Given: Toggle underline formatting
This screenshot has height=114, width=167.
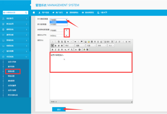Looking at the screenshot, I should coord(59,50).
